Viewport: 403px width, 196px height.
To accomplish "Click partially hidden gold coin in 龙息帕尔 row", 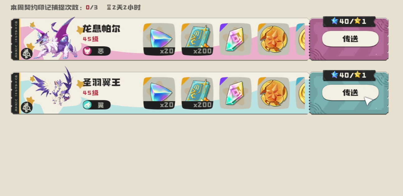I will pos(300,39).
